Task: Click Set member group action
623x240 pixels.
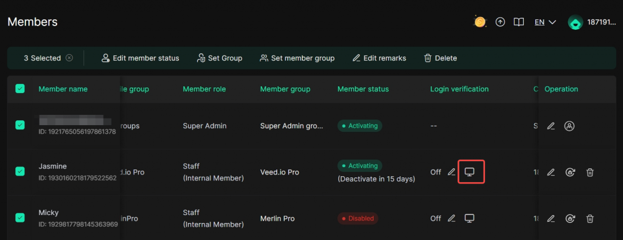Action: (x=297, y=58)
